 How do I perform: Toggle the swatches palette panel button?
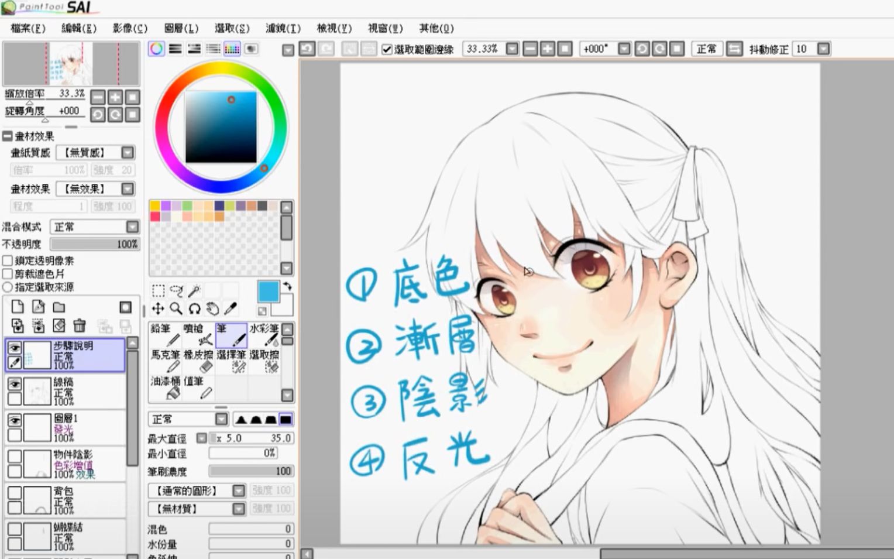pyautogui.click(x=232, y=49)
